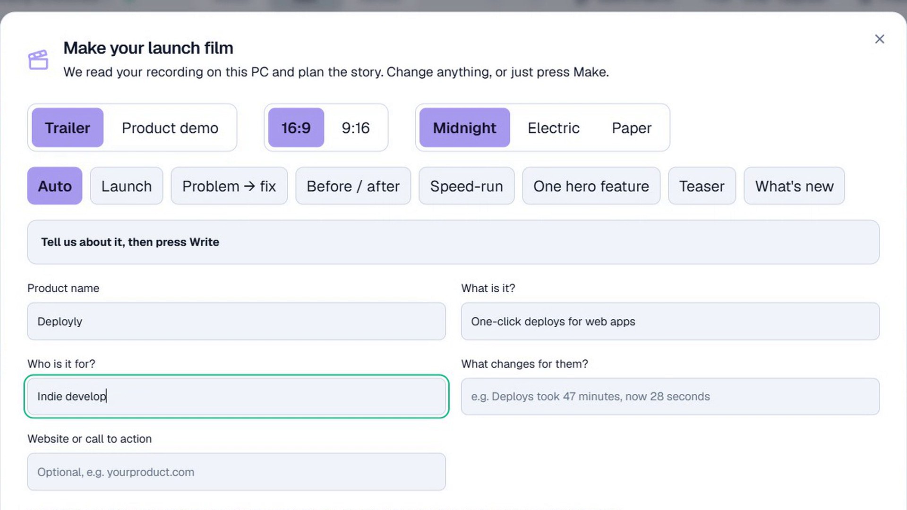Click the 'Who is it for?' label

(x=61, y=364)
